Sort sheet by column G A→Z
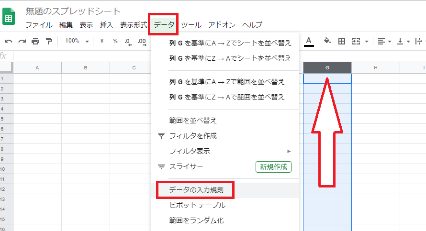This screenshot has width=426, height=231. 225,43
